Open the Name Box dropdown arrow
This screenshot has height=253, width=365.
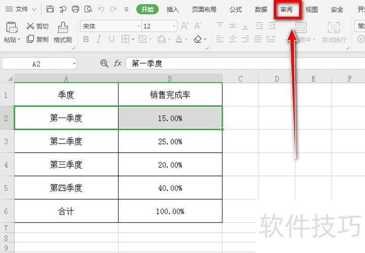[x=74, y=63]
